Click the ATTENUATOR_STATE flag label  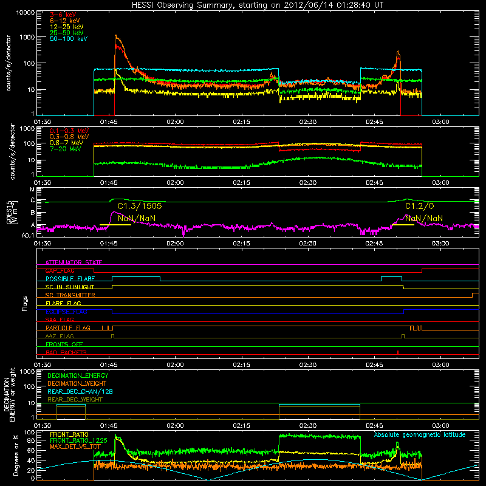[74, 262]
